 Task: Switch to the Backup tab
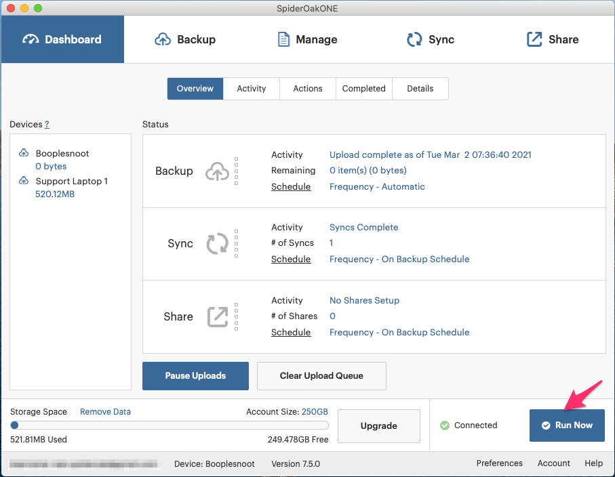[x=185, y=39]
